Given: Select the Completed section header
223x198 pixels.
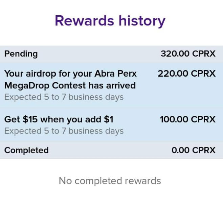Looking at the screenshot, I should 112,150.
